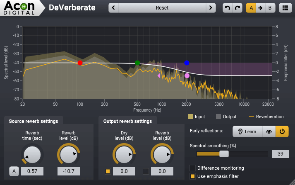Open the plugin menu list icon
The width and height of the screenshot is (295, 185).
tap(285, 8)
